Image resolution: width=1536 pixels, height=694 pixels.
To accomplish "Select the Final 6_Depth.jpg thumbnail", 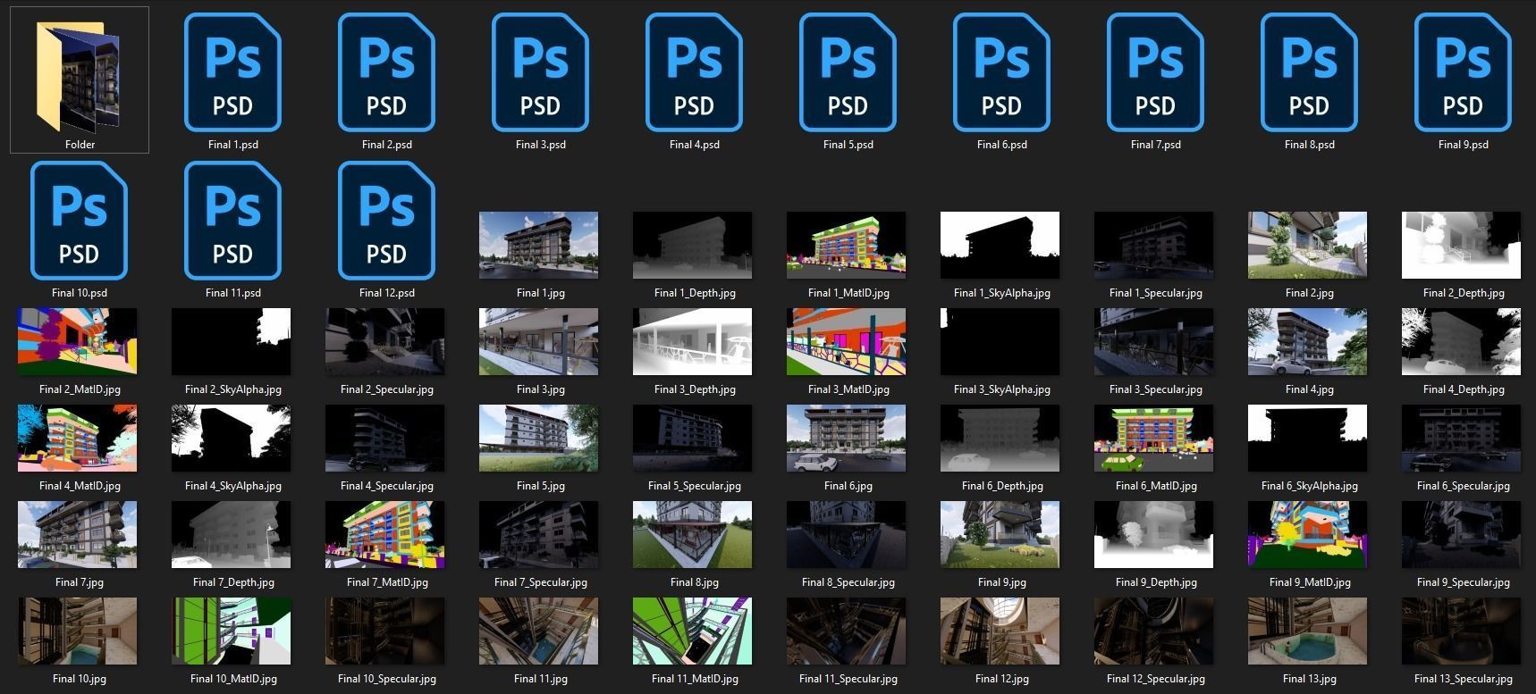I will [x=1000, y=439].
